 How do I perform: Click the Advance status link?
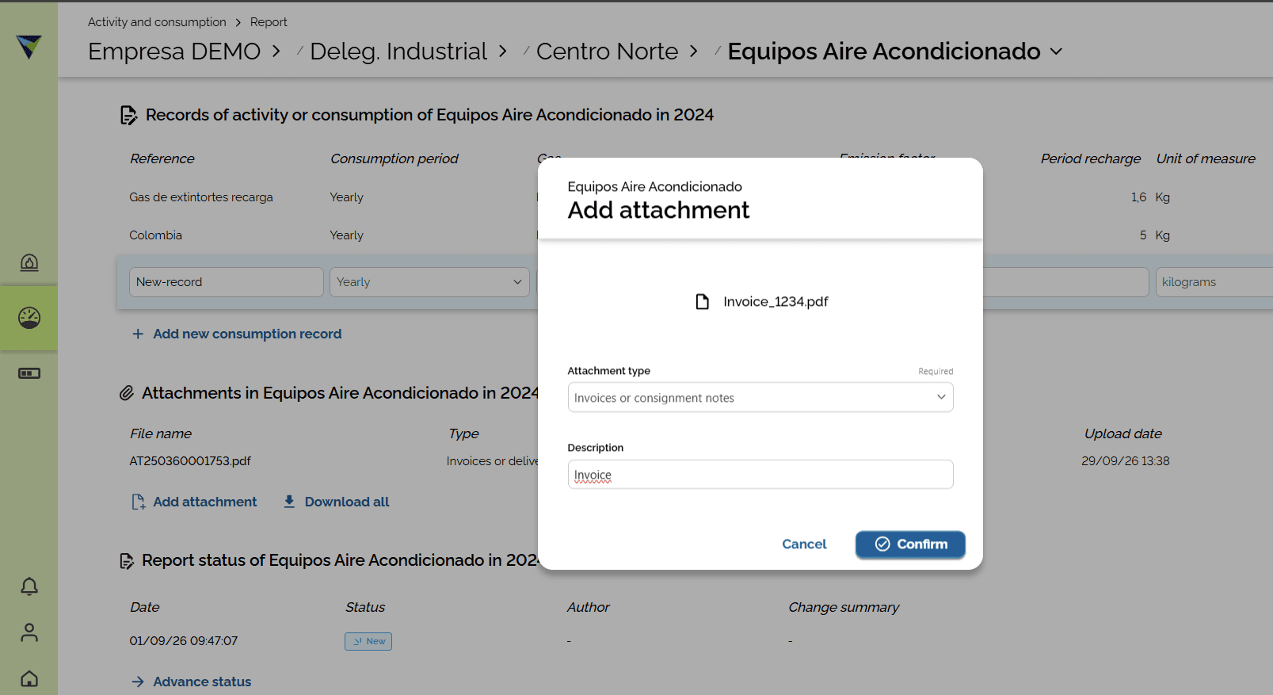[x=202, y=682]
